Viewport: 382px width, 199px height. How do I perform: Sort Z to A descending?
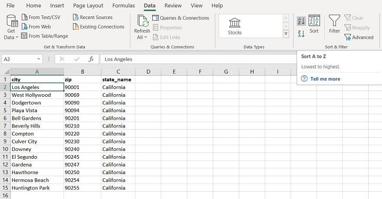tap(301, 34)
